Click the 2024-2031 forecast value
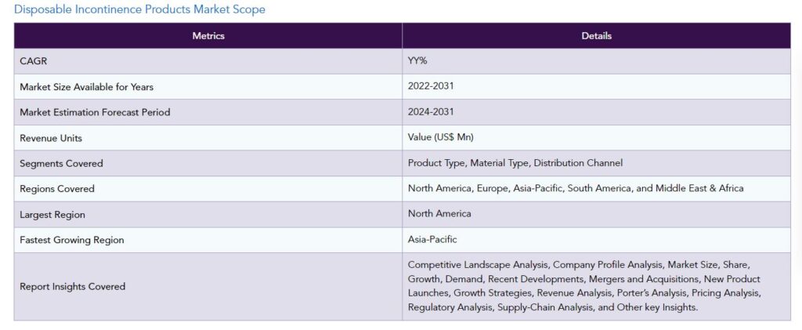Image resolution: width=802 pixels, height=330 pixels. 431,111
